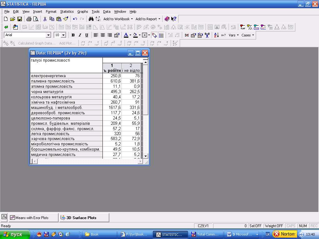Viewport: 319px width, 239px height.
Task: Click the data window scroll-down arrow
Action: 145,156
